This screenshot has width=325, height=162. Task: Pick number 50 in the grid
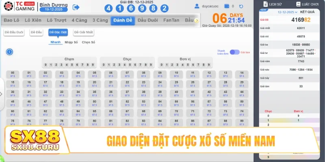95,103
